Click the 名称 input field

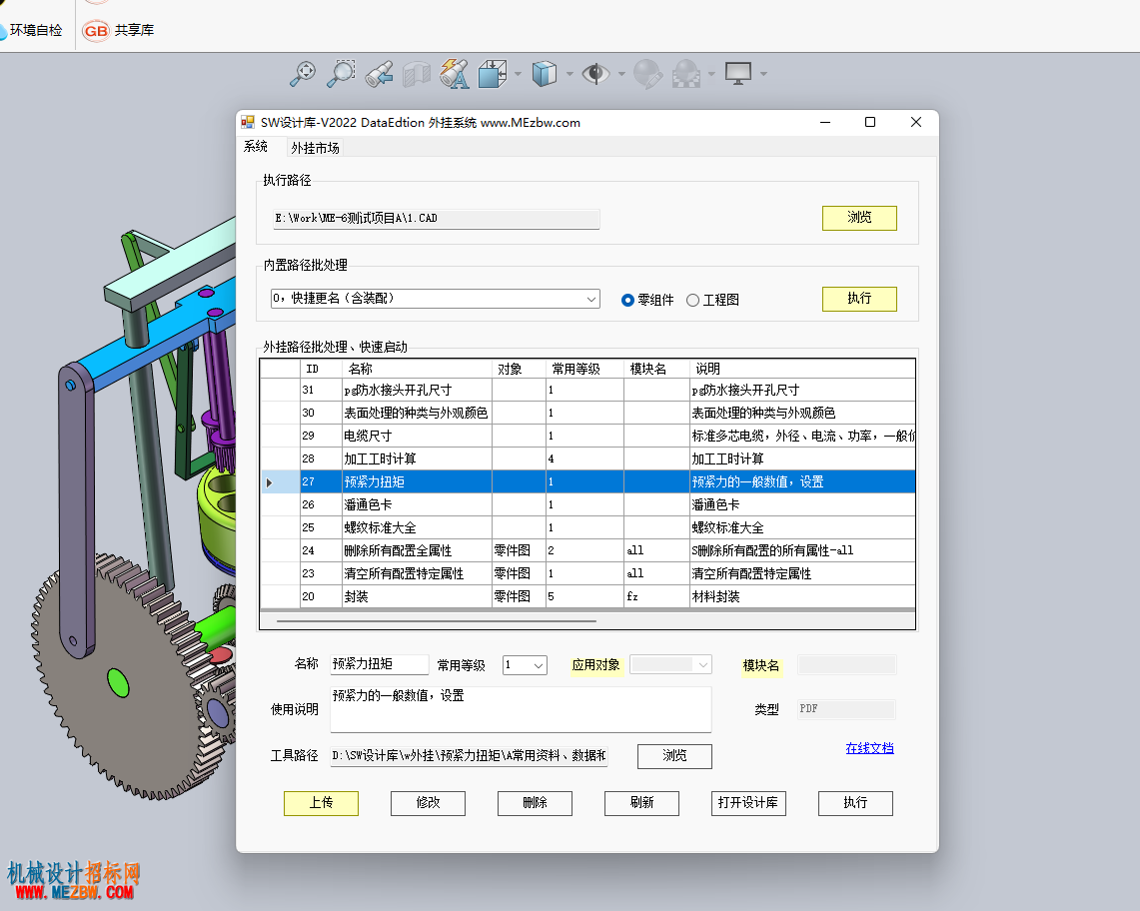(x=379, y=664)
